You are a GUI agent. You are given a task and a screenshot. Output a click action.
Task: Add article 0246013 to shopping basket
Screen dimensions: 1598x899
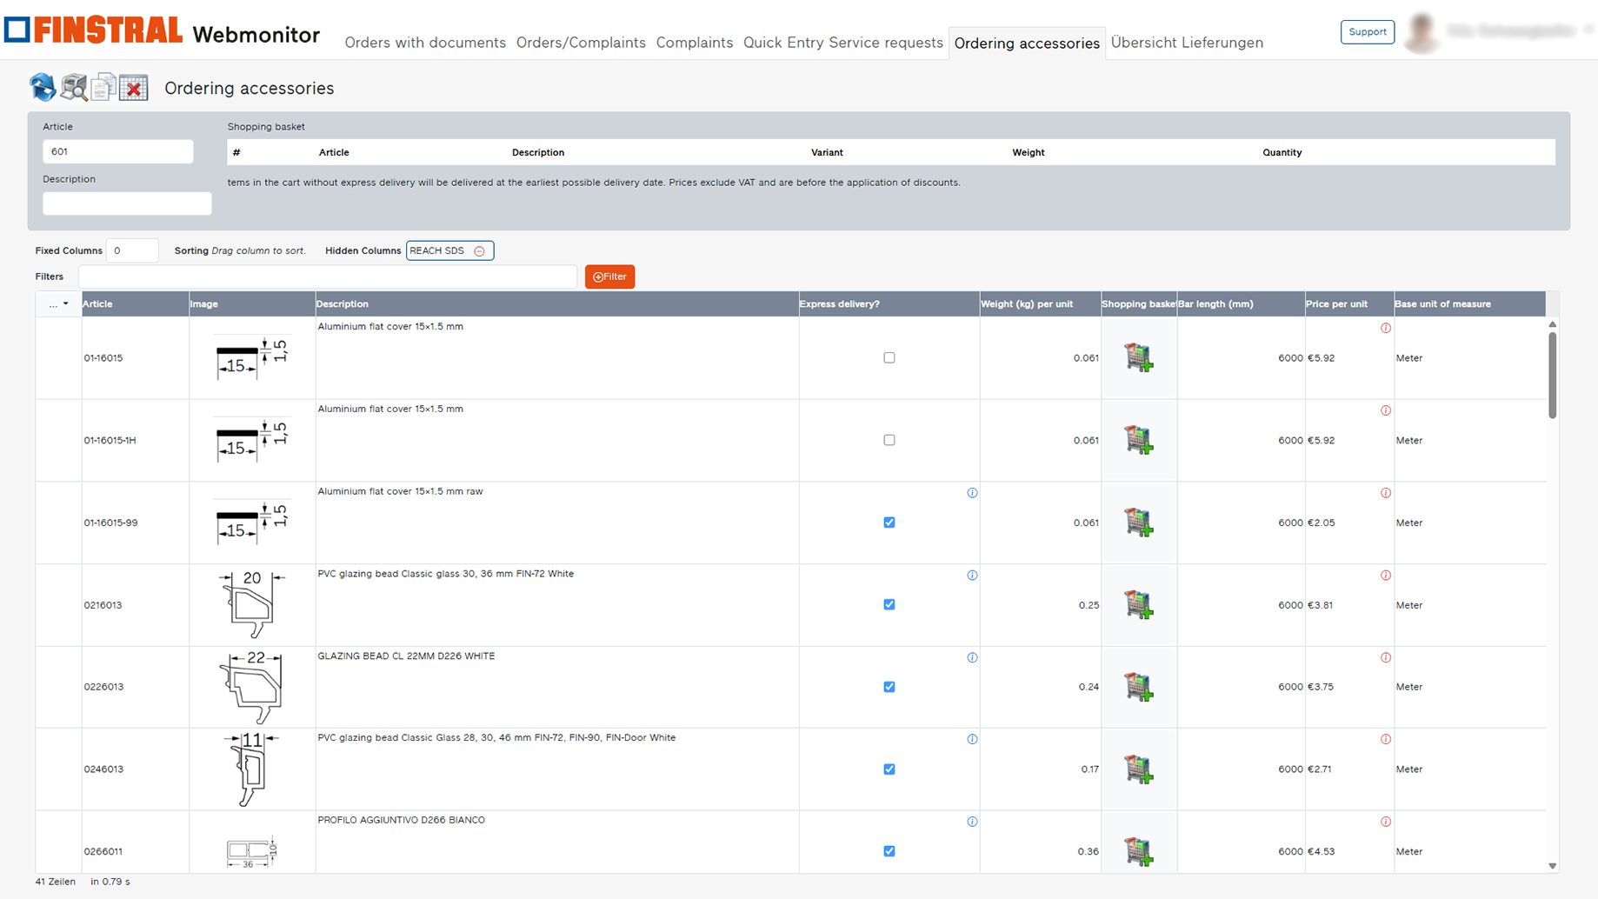[1138, 769]
